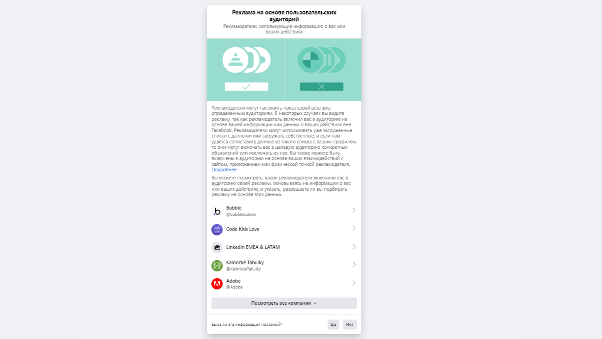Screen dimensions: 602x339
Task: Open the Посмотреть все компании dropdown
Action: (284, 303)
